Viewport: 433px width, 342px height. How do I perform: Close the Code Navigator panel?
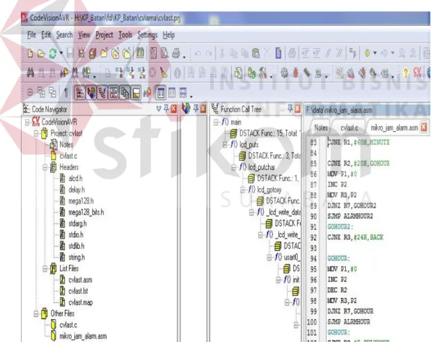pyautogui.click(x=174, y=109)
